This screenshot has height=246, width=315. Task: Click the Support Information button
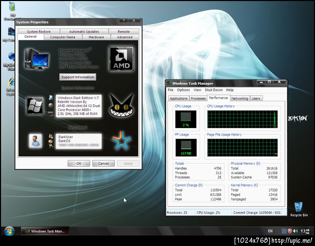pos(78,77)
